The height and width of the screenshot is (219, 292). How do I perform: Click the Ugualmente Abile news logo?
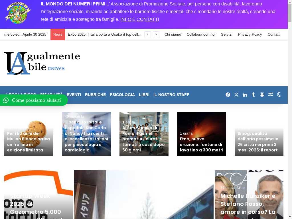coord(42,63)
